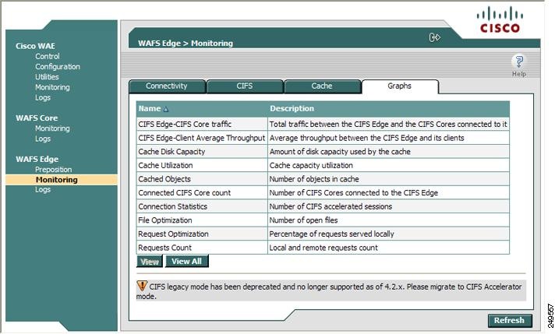
Task: Click the warning icon beside CIFS legacy message
Action: click(x=142, y=286)
